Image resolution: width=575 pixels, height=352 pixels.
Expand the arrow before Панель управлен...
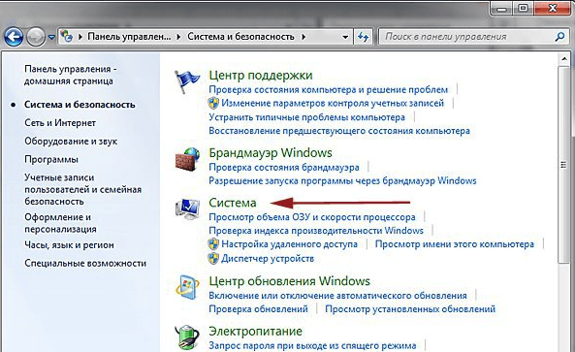point(80,37)
